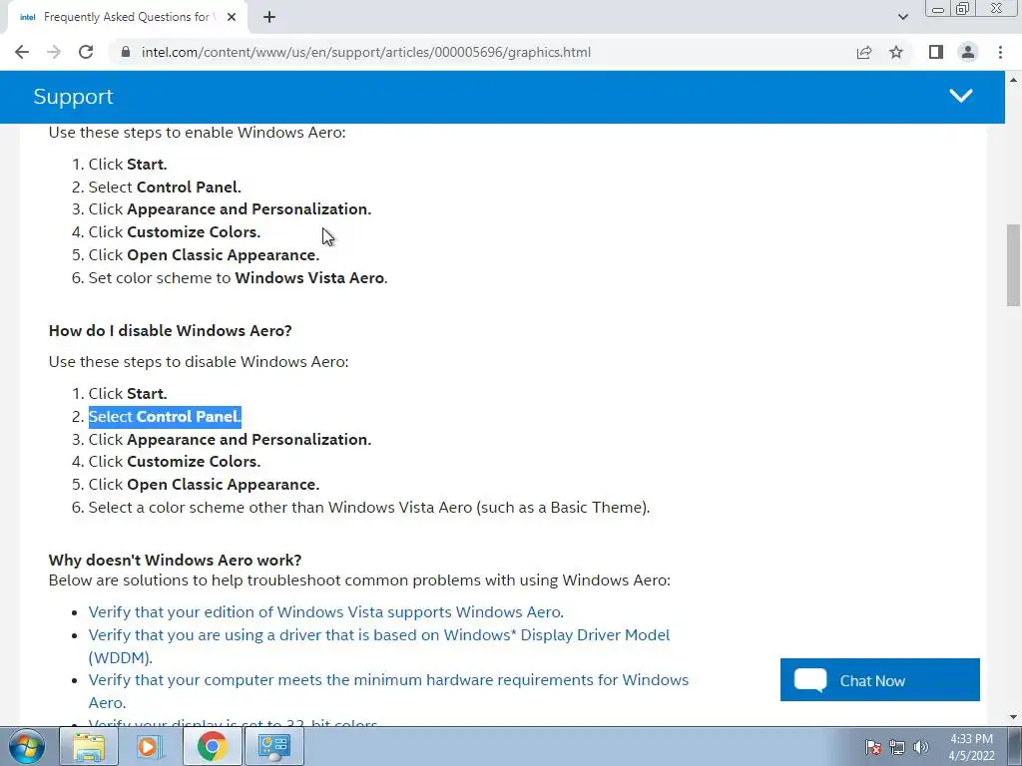
Task: Open the Windows Start orb
Action: coord(27,746)
